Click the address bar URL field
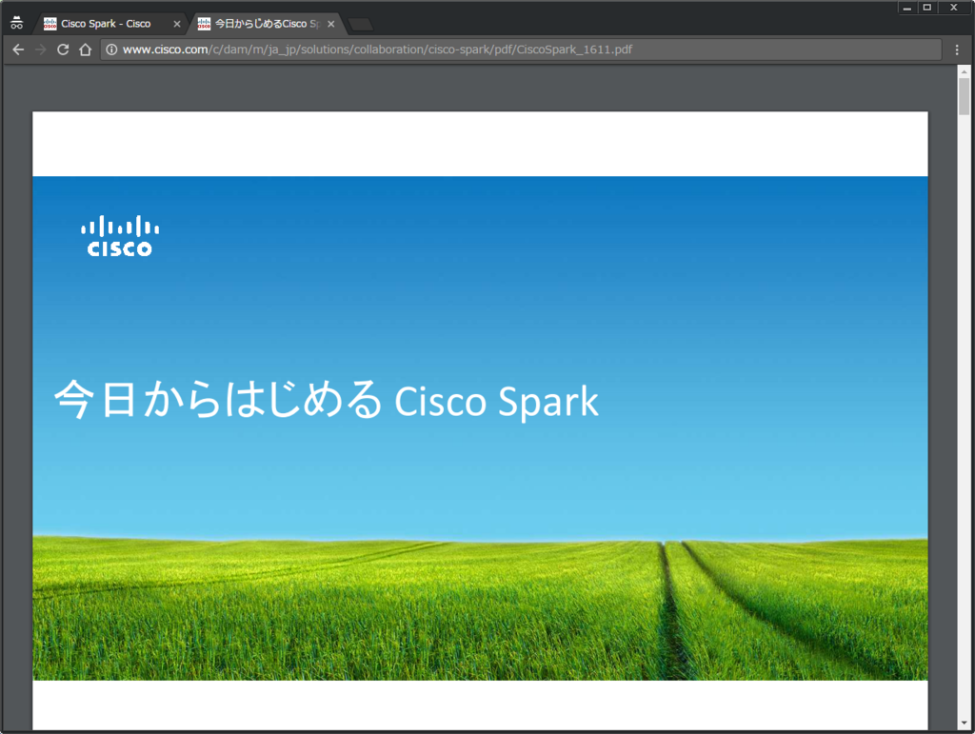Viewport: 975px width, 734px height. click(521, 50)
